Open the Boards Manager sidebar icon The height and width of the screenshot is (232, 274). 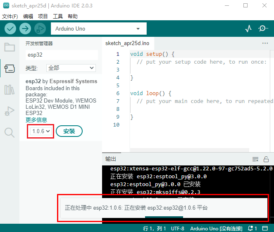(9, 68)
